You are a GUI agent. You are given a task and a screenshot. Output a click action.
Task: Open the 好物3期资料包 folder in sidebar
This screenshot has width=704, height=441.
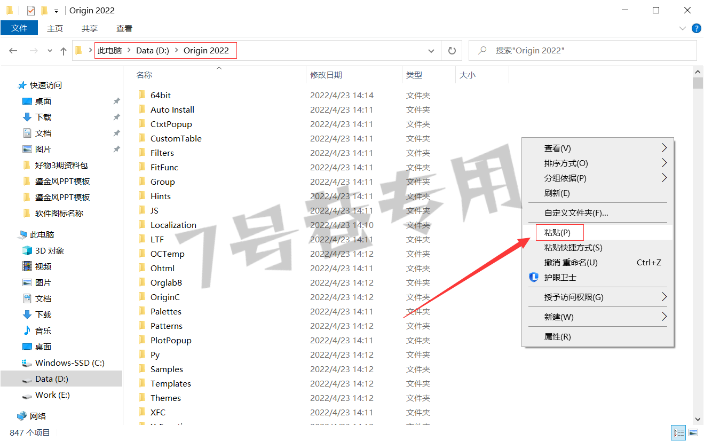[61, 165]
